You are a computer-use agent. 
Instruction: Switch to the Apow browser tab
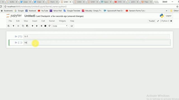tap(106, 2)
